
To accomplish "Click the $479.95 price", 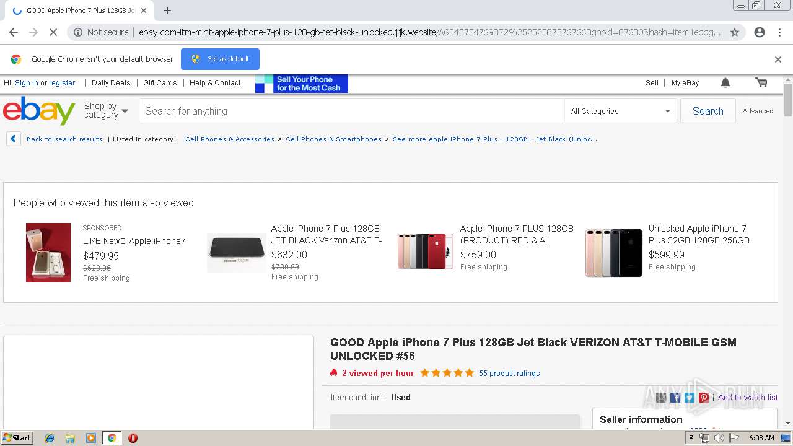I will tap(101, 256).
